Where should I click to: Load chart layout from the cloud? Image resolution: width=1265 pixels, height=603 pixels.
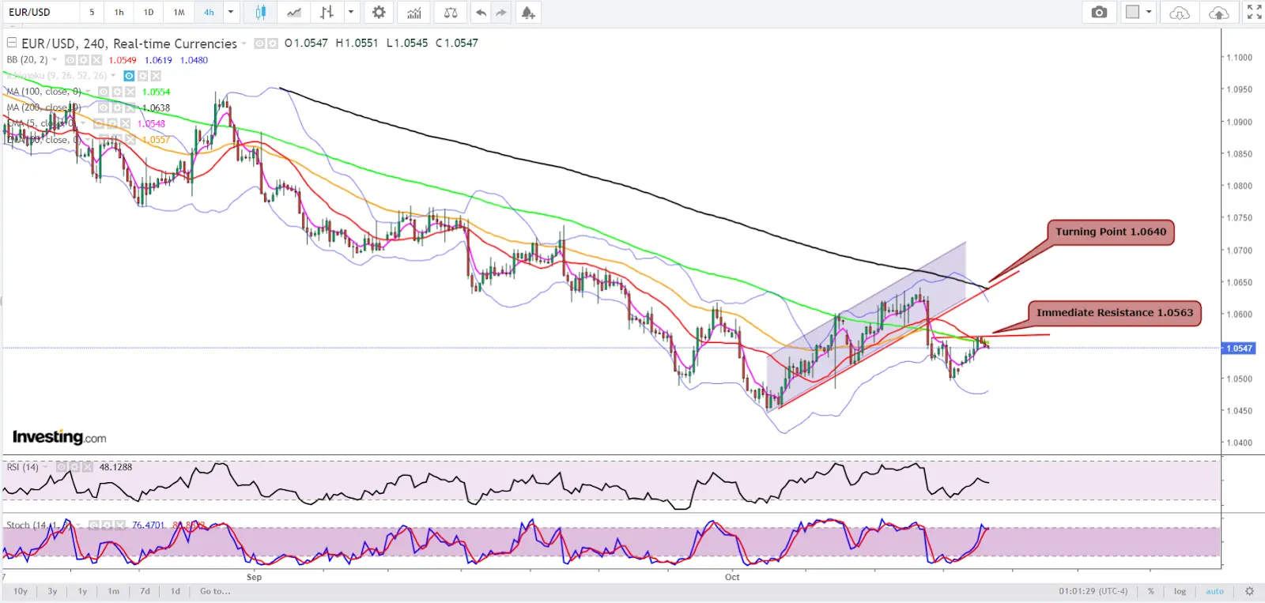(x=1179, y=13)
